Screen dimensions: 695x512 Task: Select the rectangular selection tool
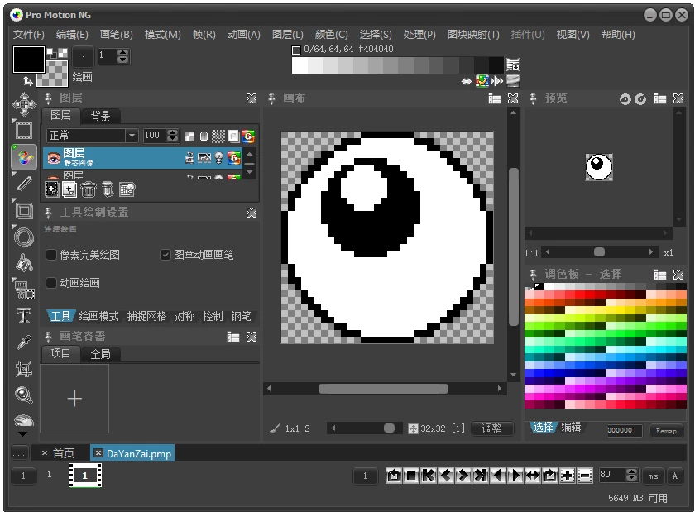coord(23,131)
